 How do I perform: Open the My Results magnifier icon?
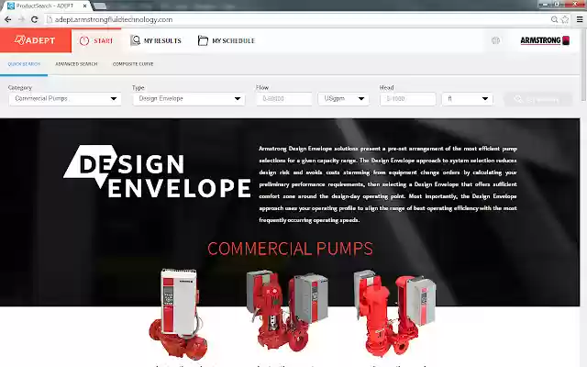(135, 40)
